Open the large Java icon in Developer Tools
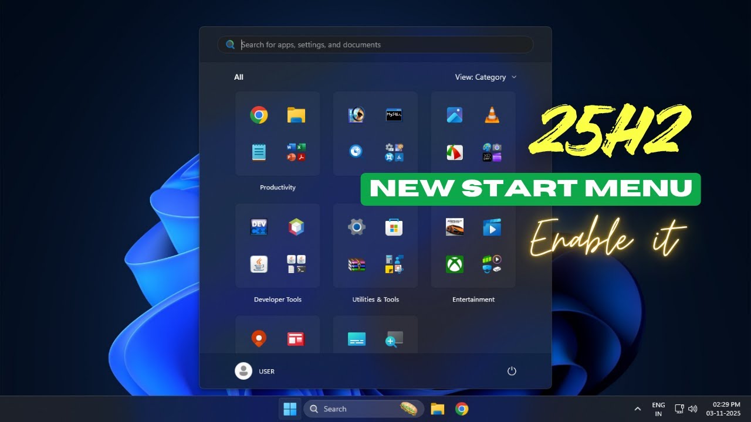Image resolution: width=751 pixels, height=422 pixels. click(x=259, y=264)
